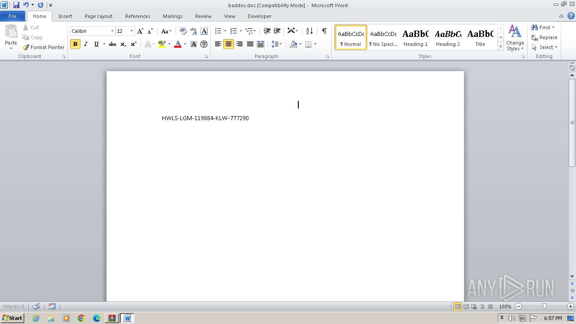Toggle Align Text Left
The width and height of the screenshot is (576, 324).
click(218, 44)
